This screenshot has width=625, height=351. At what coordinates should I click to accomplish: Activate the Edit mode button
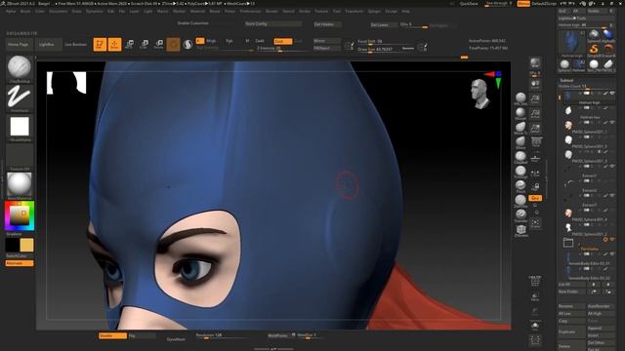[100, 44]
